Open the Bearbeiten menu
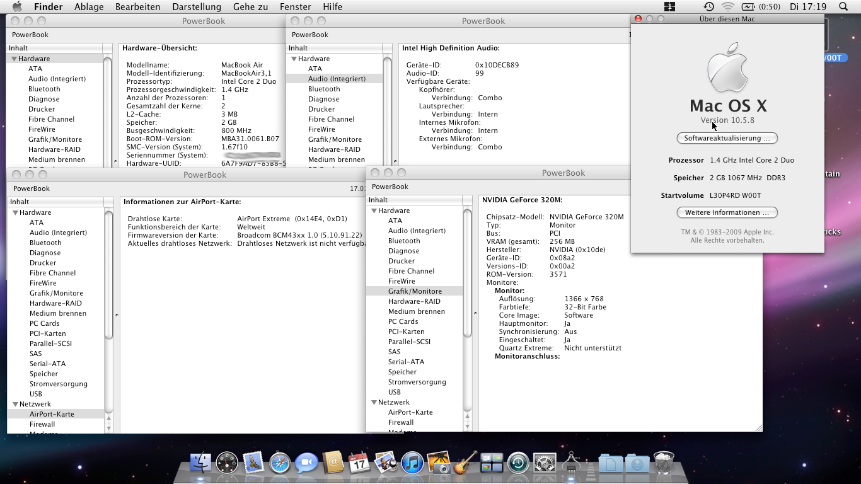Screen dimensions: 861x484 (138, 7)
